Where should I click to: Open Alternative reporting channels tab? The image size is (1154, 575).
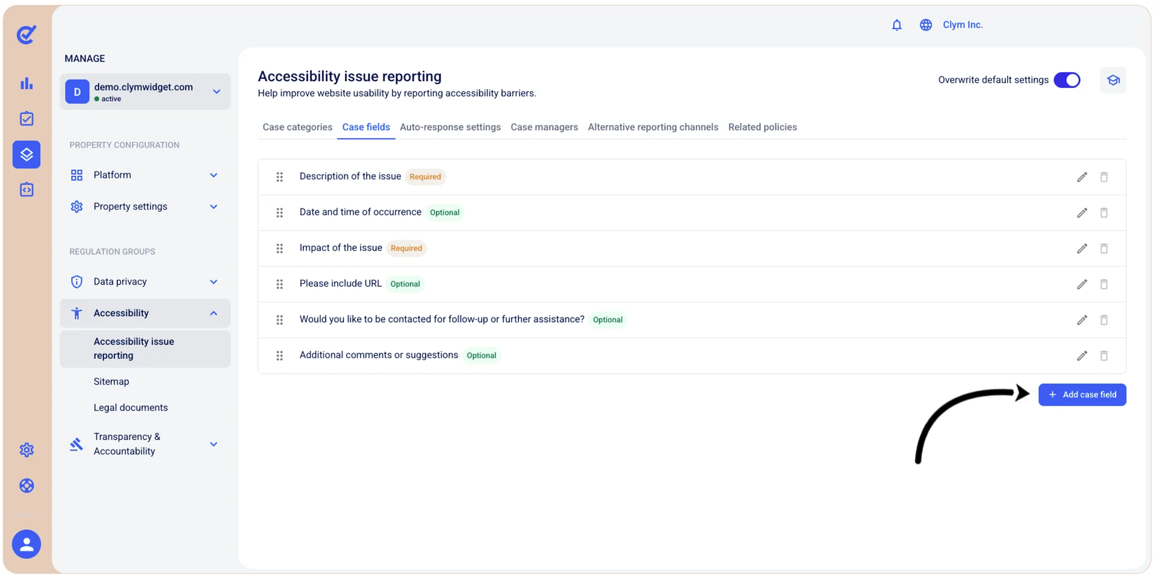pos(653,127)
